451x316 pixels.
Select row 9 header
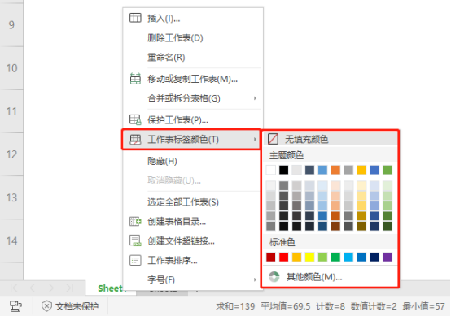click(x=11, y=25)
